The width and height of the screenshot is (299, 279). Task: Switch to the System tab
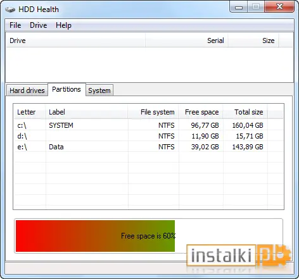[99, 90]
